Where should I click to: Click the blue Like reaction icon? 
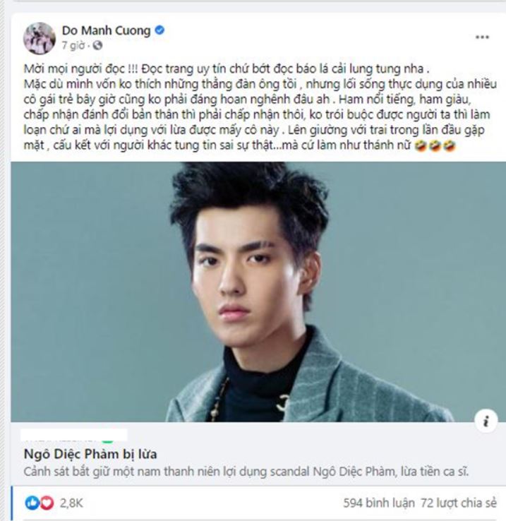click(32, 503)
